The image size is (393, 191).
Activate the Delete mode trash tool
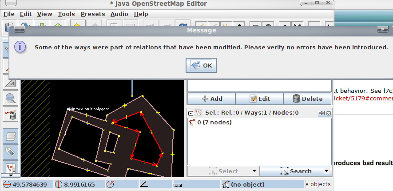coord(11,114)
